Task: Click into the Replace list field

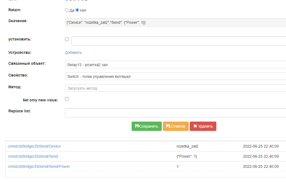Action: pyautogui.click(x=175, y=113)
